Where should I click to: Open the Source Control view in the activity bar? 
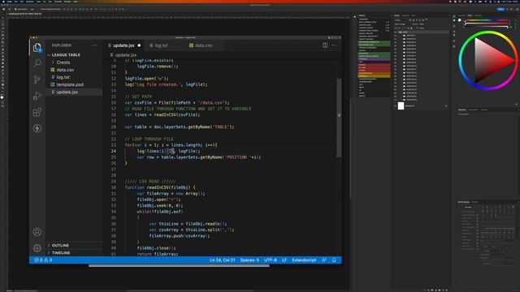[x=37, y=79]
